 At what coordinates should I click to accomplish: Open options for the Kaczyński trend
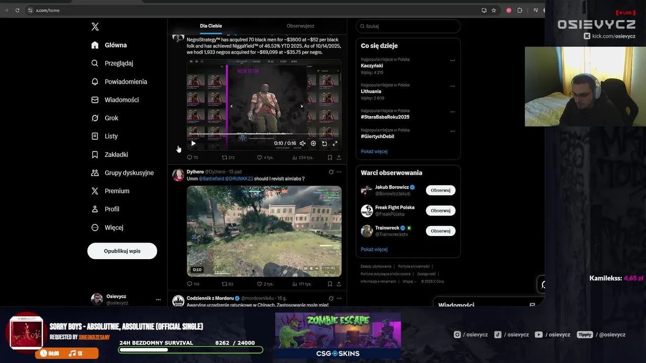click(x=452, y=60)
